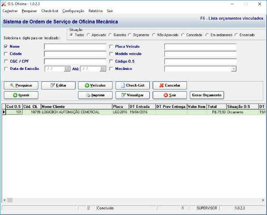267x215 pixels.
Task: Click the red circle icon on Sair button
Action: [165, 95]
